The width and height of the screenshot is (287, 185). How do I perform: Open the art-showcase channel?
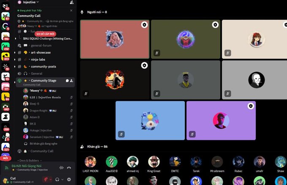point(45,52)
